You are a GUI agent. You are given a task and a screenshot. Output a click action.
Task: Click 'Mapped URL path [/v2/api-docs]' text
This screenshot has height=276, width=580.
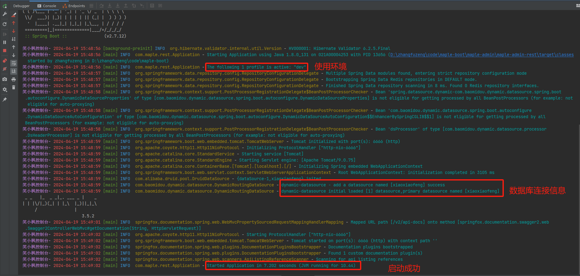tap(388, 222)
